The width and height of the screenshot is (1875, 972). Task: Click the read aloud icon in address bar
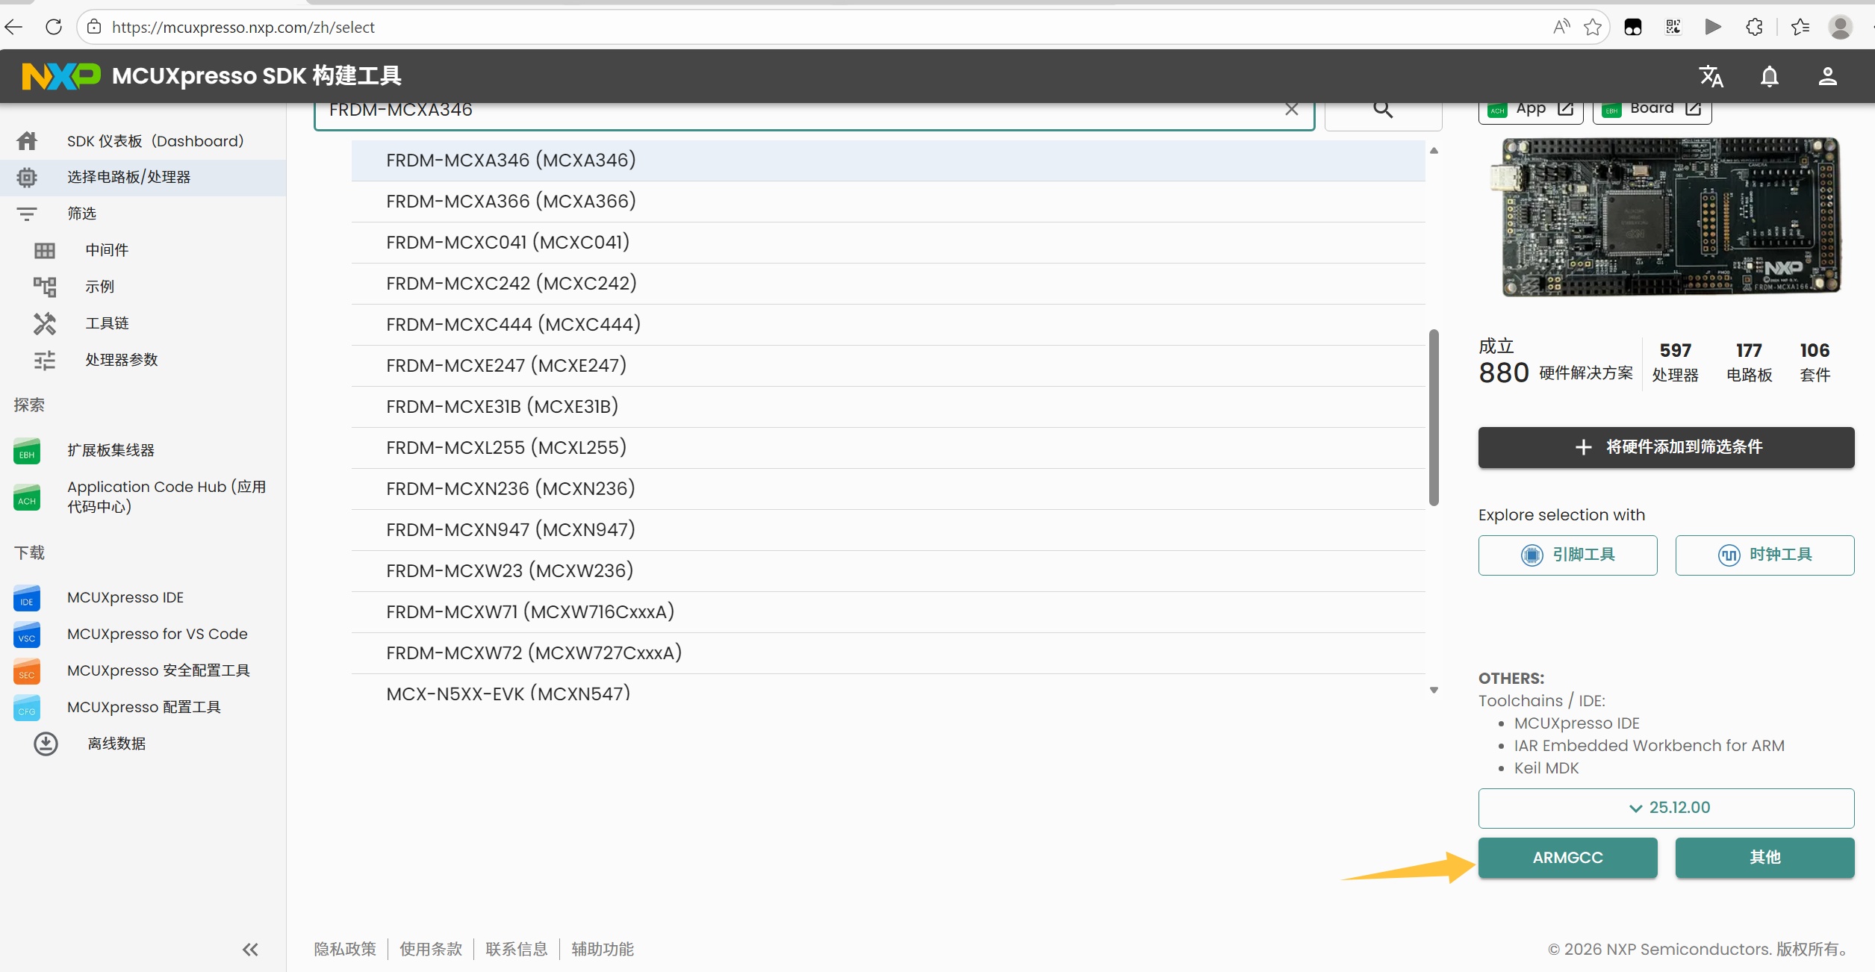click(1561, 28)
